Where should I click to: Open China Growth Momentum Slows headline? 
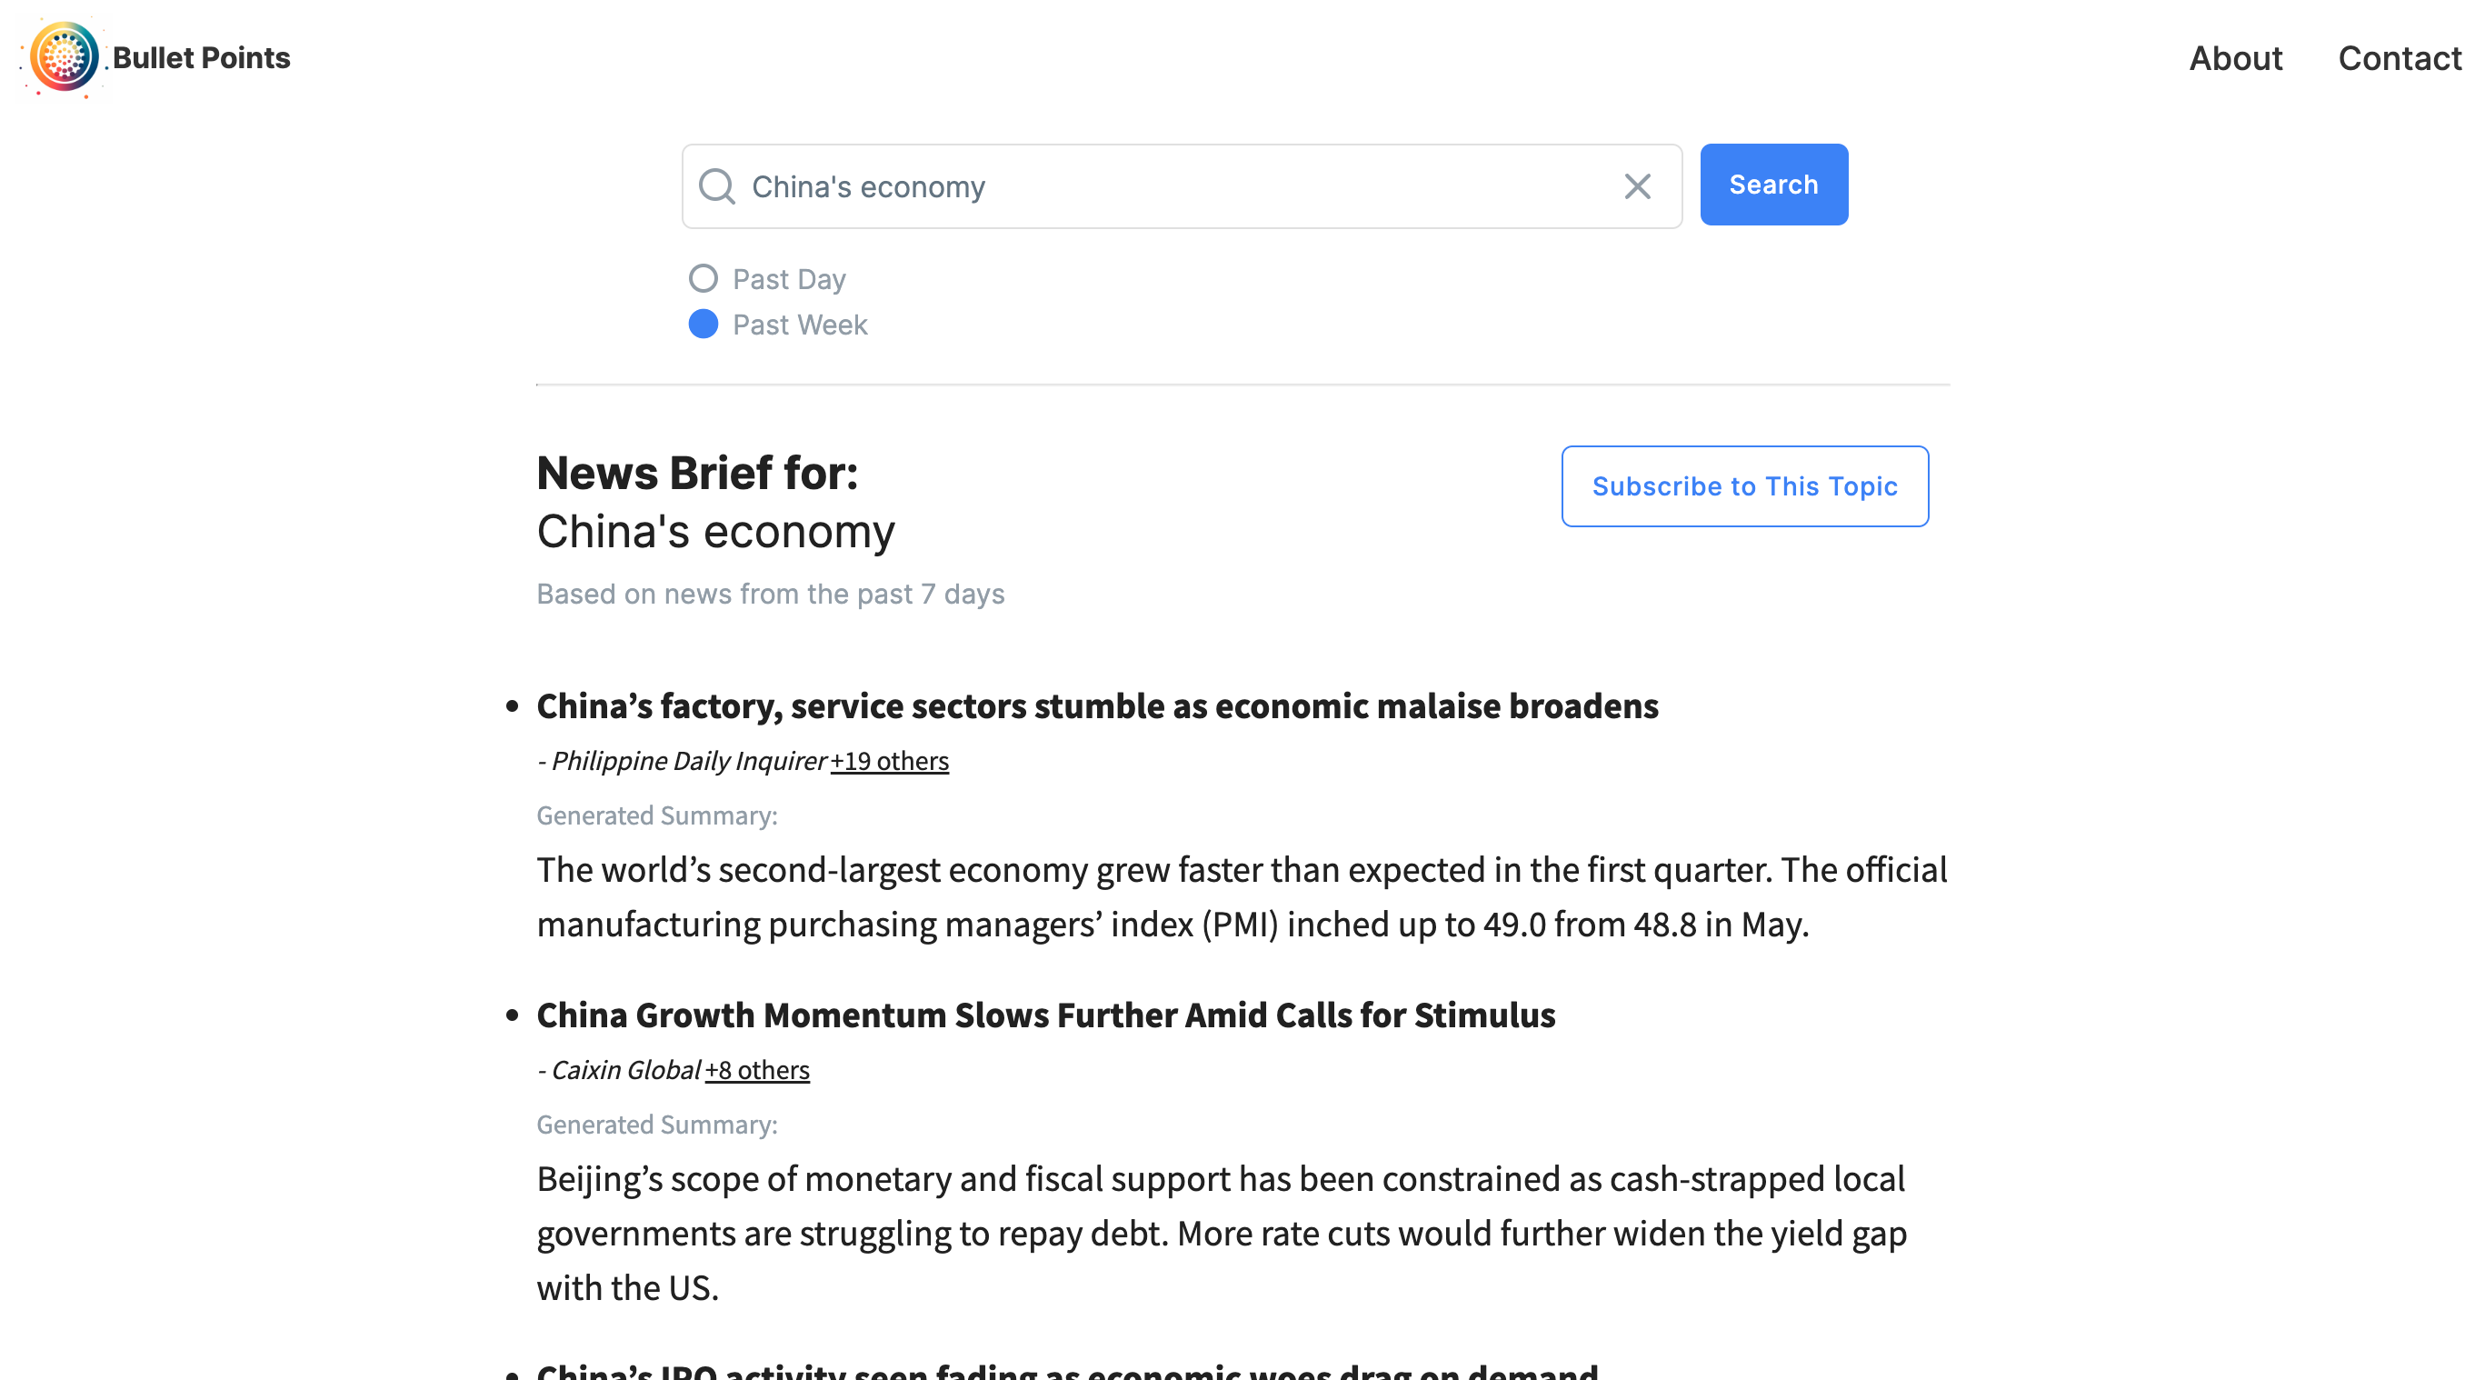[x=1045, y=1015]
